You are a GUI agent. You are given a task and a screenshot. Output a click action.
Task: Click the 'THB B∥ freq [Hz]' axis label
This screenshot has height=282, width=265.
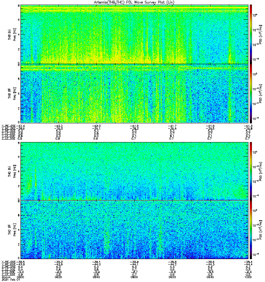[12, 93]
